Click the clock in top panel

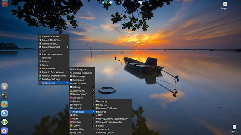(x=119, y=3)
